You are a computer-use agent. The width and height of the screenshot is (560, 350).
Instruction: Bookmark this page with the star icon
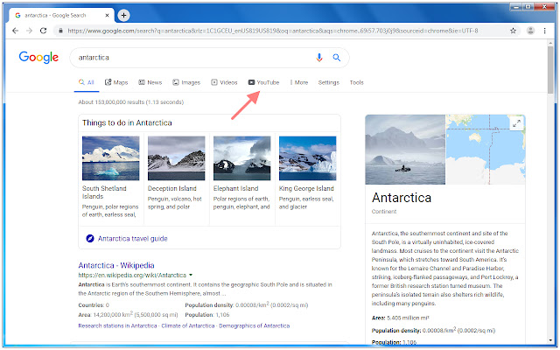pos(514,31)
